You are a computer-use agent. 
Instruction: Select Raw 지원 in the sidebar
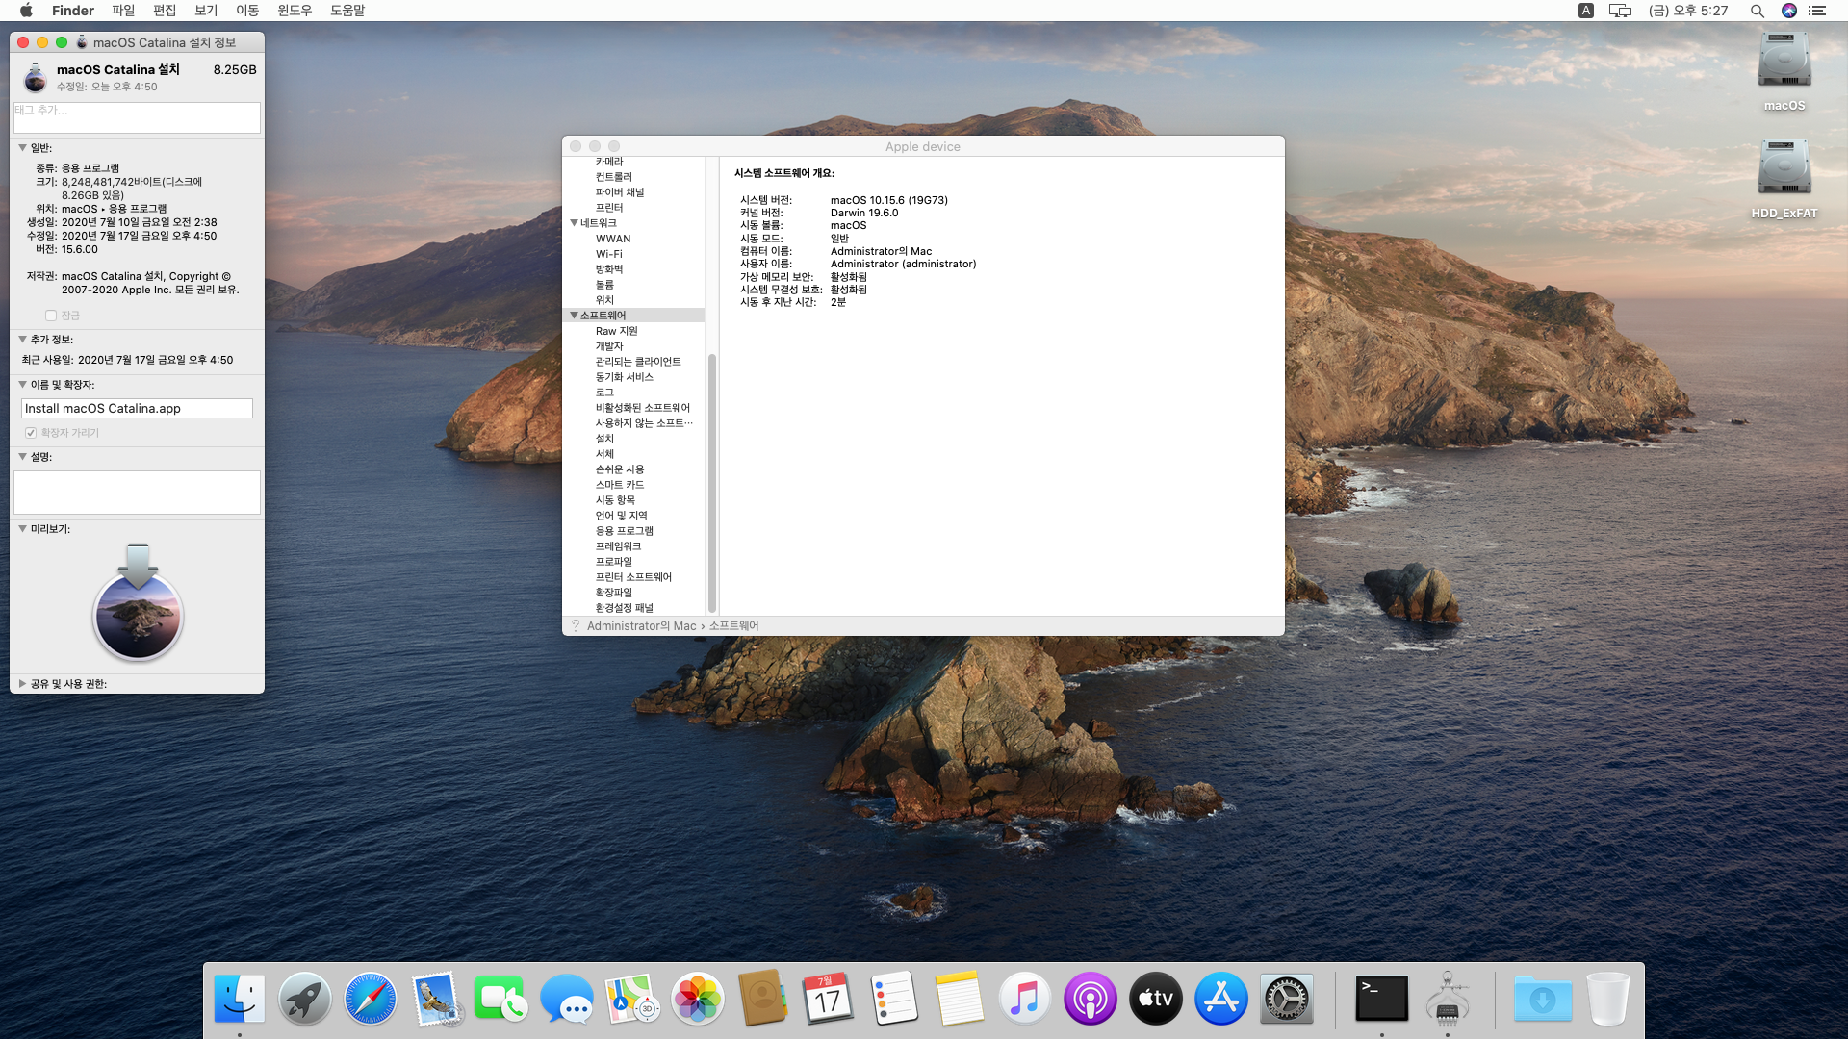tap(616, 331)
